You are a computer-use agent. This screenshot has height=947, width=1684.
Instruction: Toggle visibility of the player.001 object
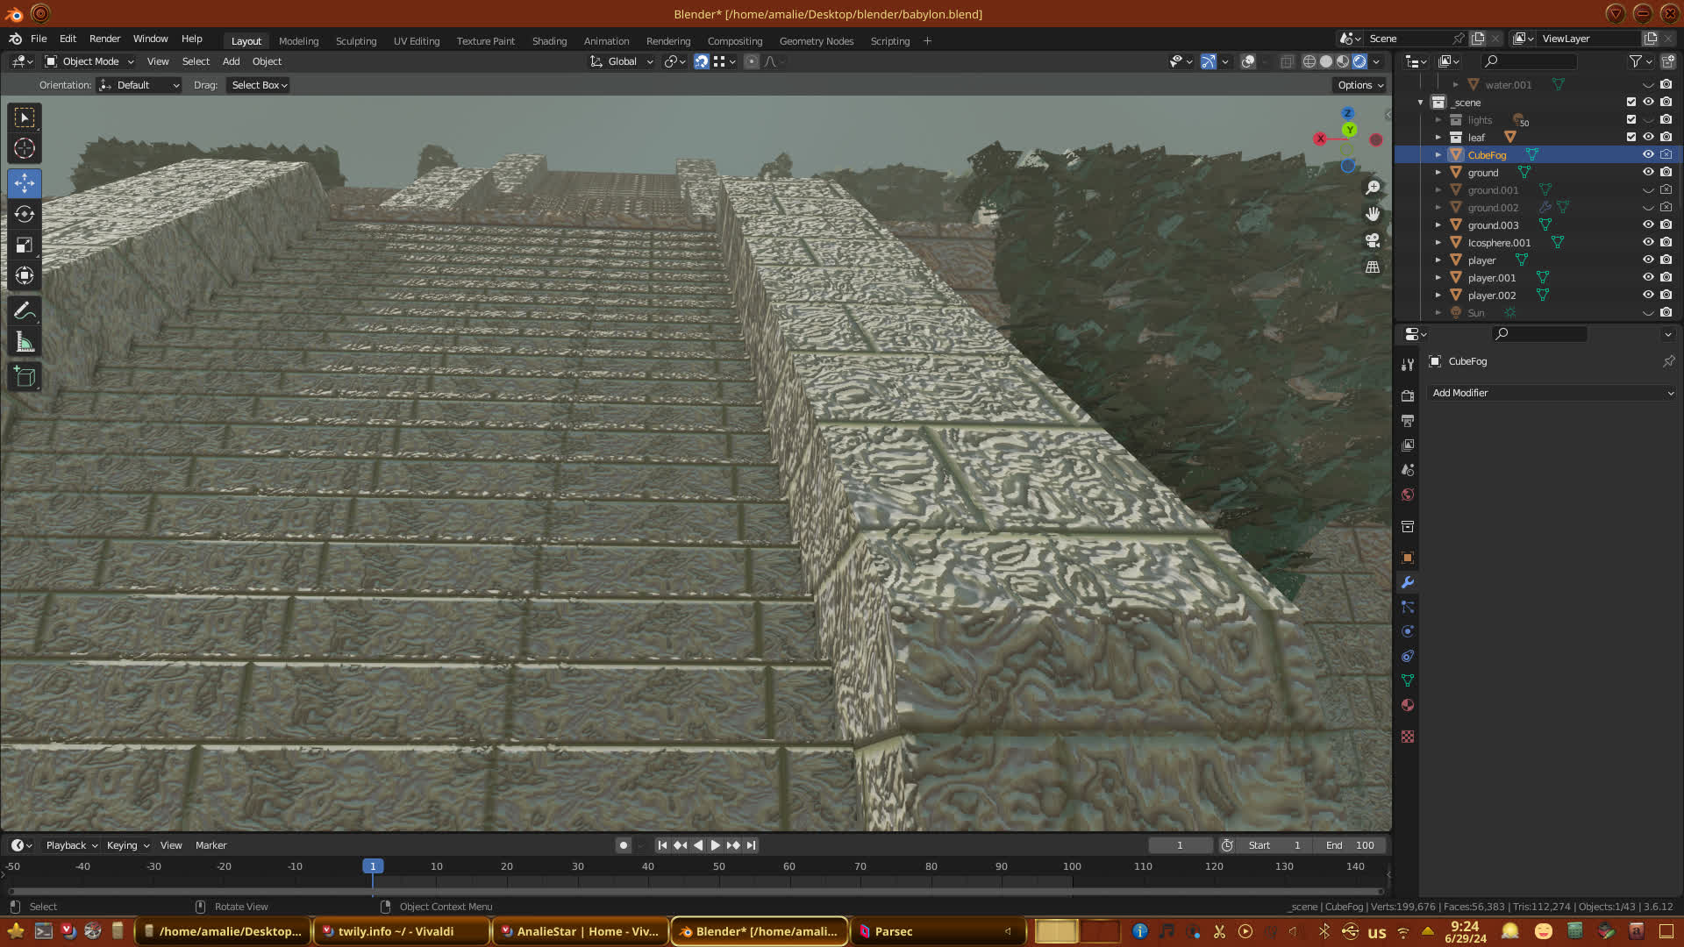(1648, 278)
